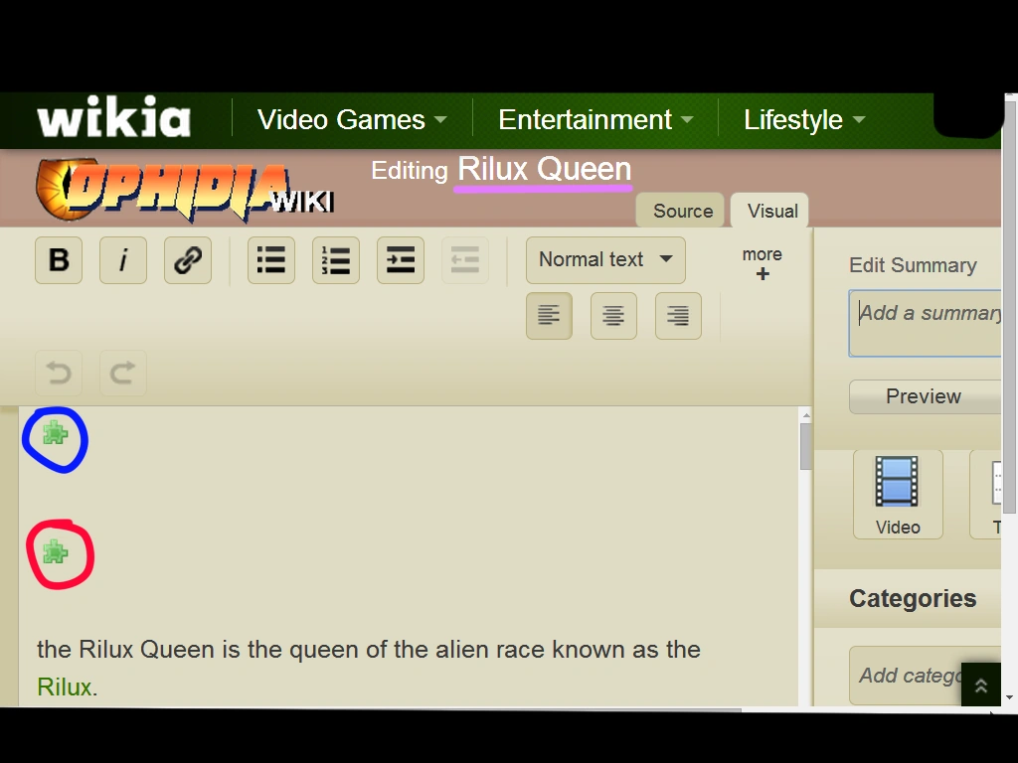Click the Preview button

[924, 396]
